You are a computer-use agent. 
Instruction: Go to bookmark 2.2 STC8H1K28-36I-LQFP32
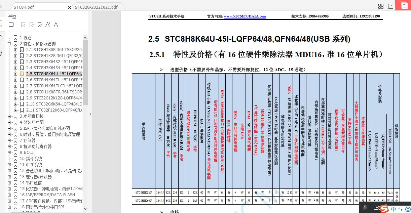coord(54,56)
